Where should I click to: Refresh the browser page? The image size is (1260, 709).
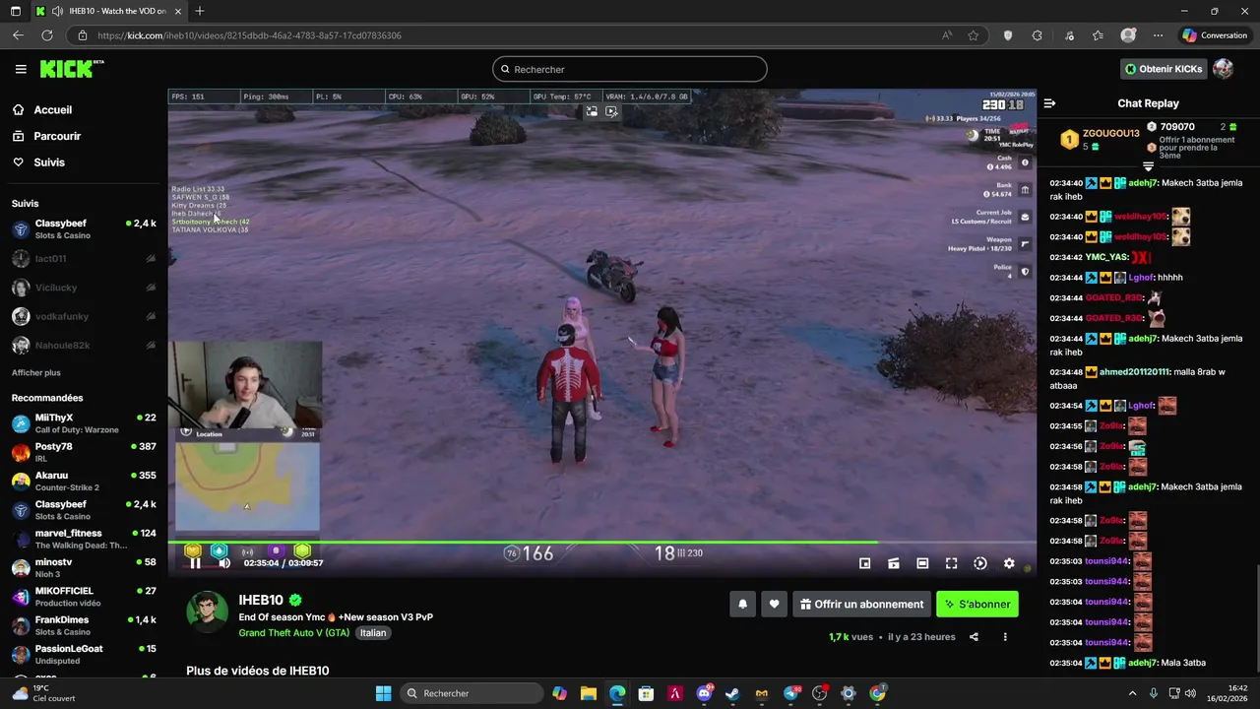(x=46, y=35)
